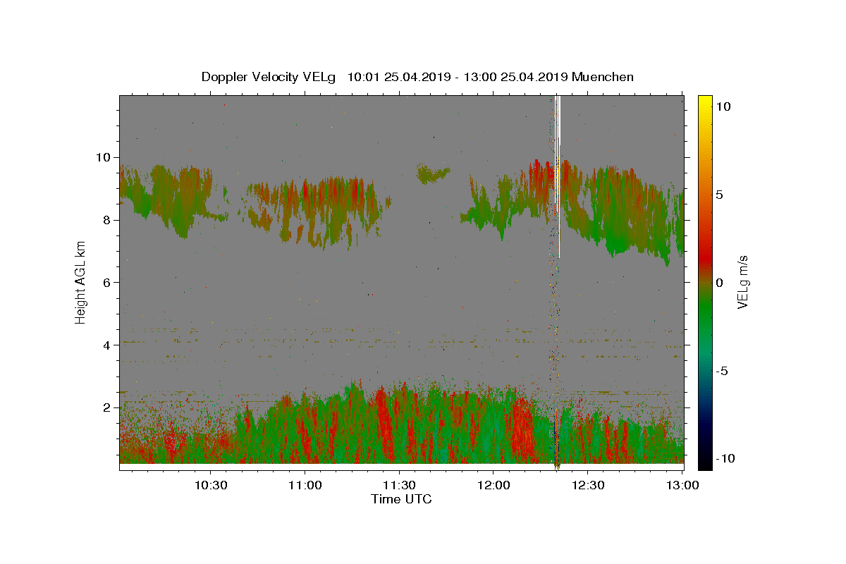The height and width of the screenshot is (564, 846).
Task: Click the '11:30' time axis label
Action: (x=399, y=485)
